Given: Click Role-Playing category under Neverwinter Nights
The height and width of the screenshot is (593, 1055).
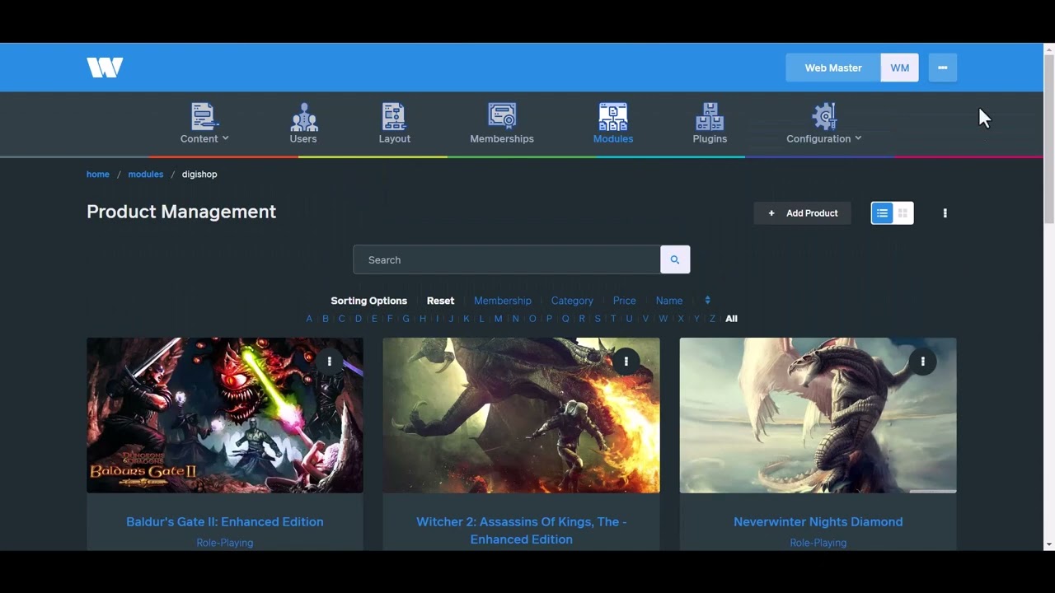Looking at the screenshot, I should pyautogui.click(x=818, y=543).
